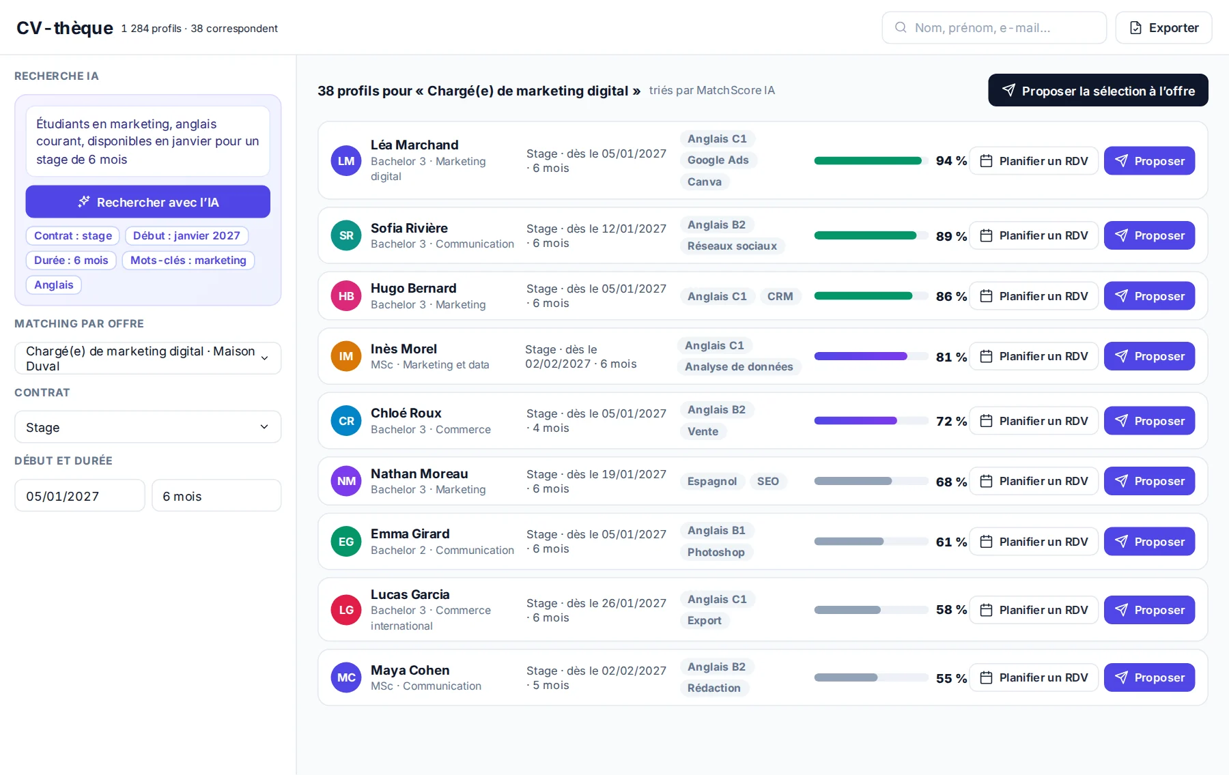Click calendar icon in Léa Marchand's row
The width and height of the screenshot is (1229, 775).
[x=986, y=161]
